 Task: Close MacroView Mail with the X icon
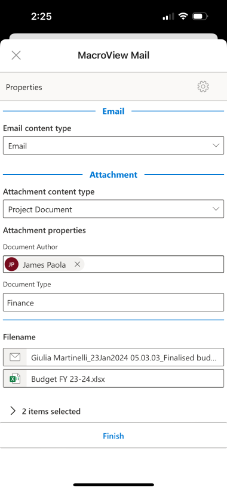click(16, 55)
